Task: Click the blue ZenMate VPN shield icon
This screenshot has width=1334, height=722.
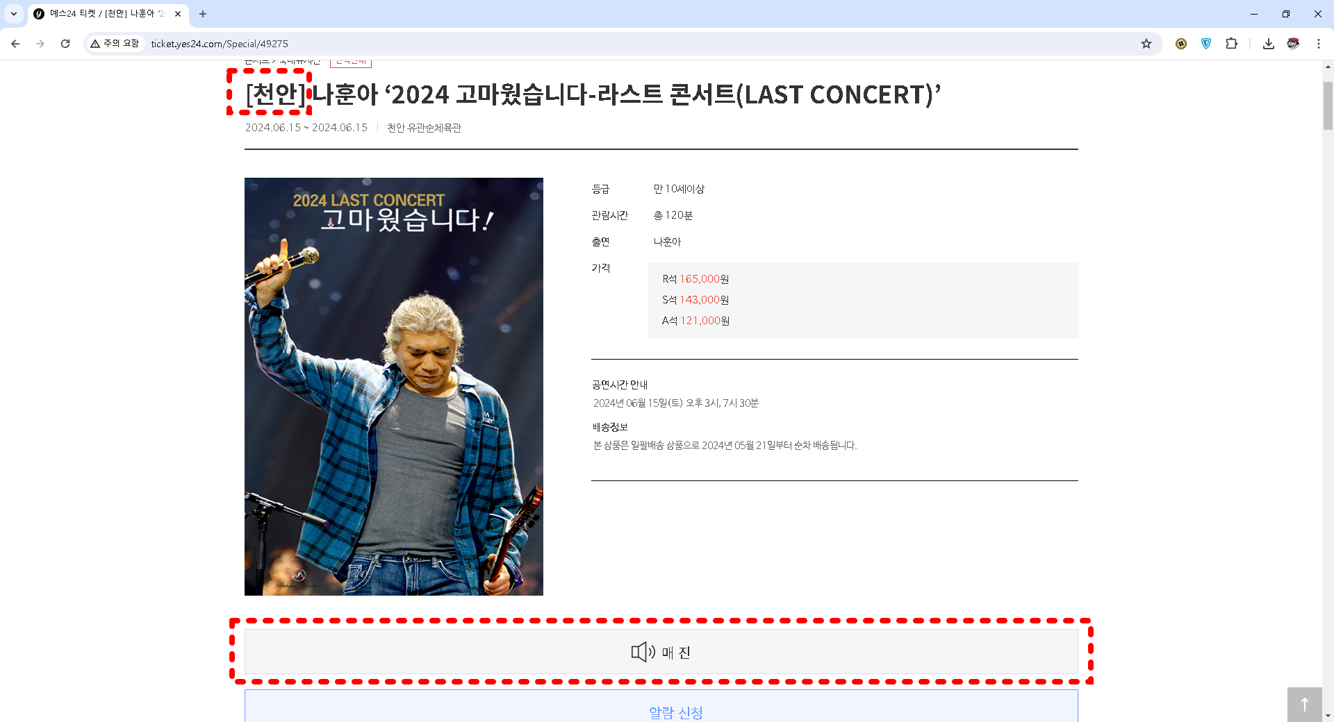Action: [1206, 43]
